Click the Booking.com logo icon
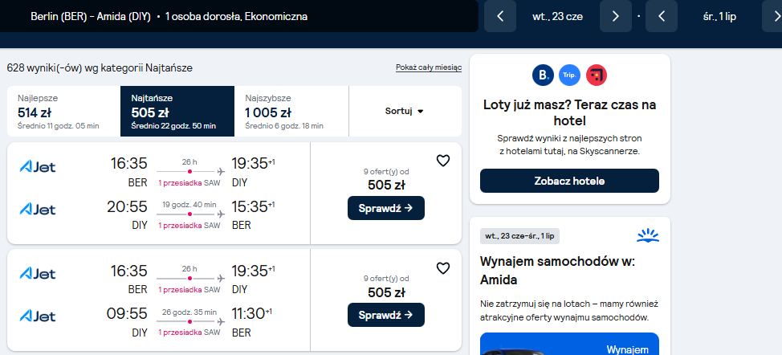Screen dimensions: 782x355 point(543,75)
